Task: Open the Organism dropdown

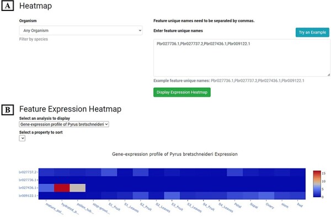Action: click(x=81, y=30)
